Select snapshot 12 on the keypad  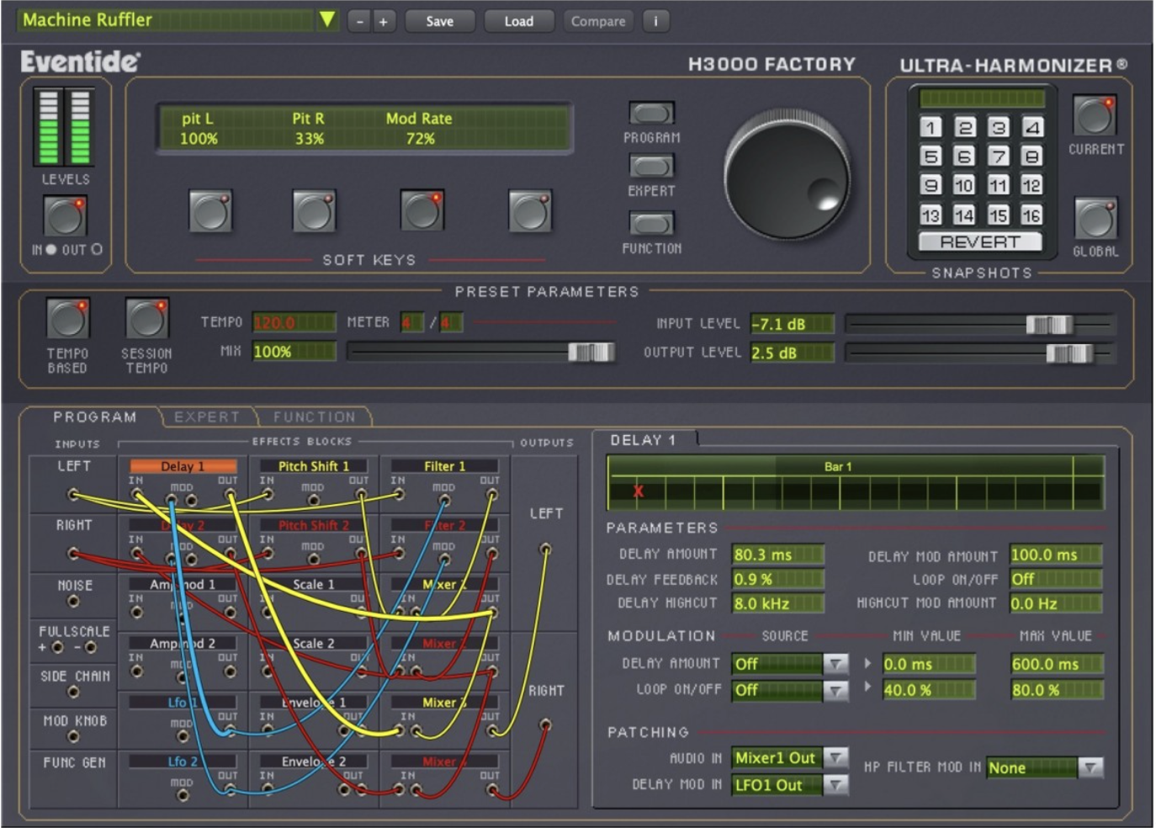tap(1031, 185)
